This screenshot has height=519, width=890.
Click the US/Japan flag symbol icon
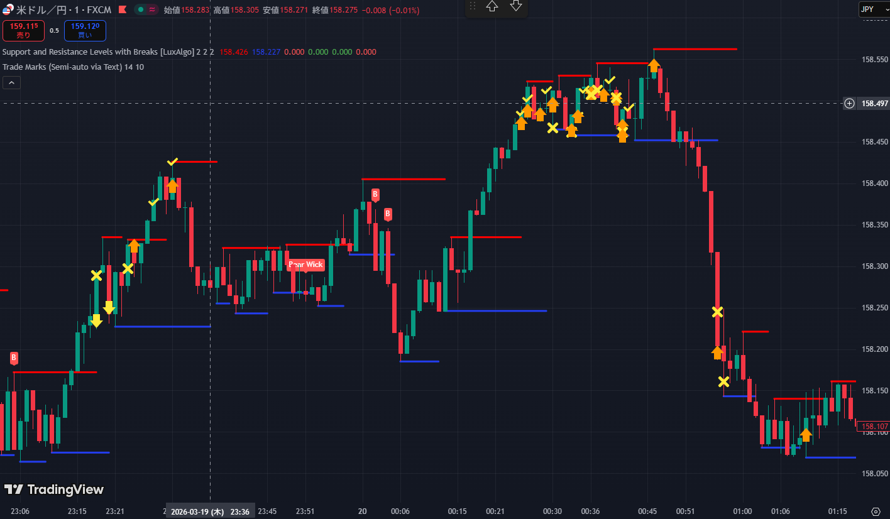[x=8, y=10]
